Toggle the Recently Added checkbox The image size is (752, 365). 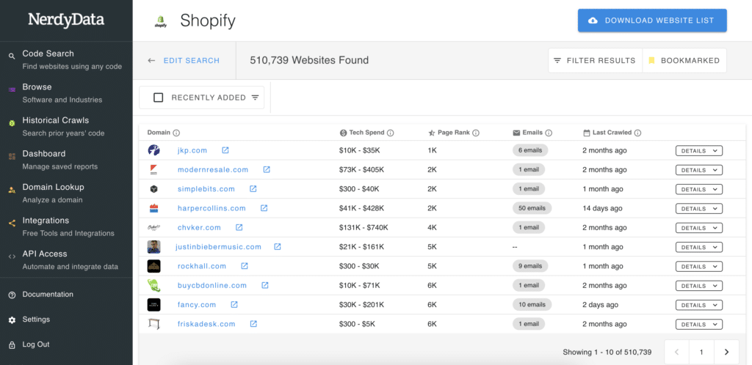coord(159,97)
